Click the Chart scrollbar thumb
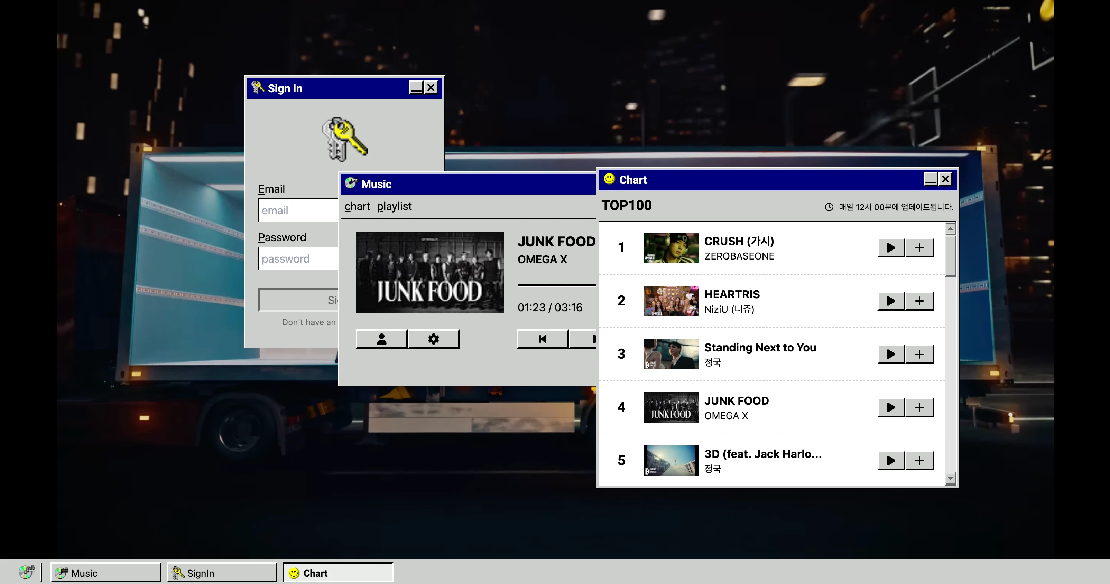The image size is (1110, 584). [x=950, y=256]
